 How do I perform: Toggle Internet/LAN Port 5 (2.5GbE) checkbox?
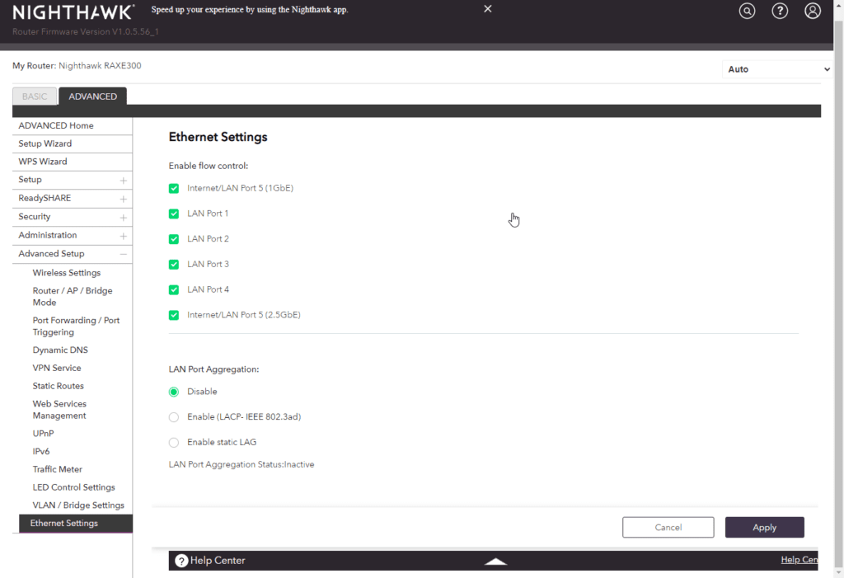174,315
